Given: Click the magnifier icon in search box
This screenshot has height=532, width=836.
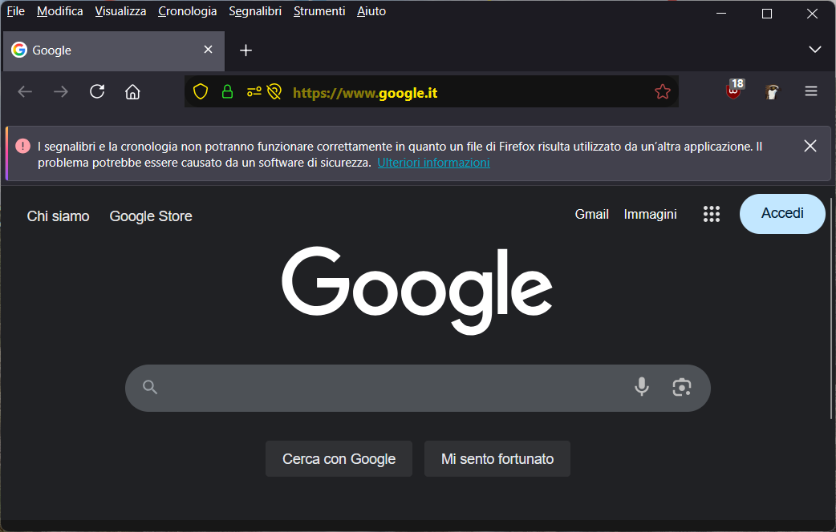Looking at the screenshot, I should 150,387.
